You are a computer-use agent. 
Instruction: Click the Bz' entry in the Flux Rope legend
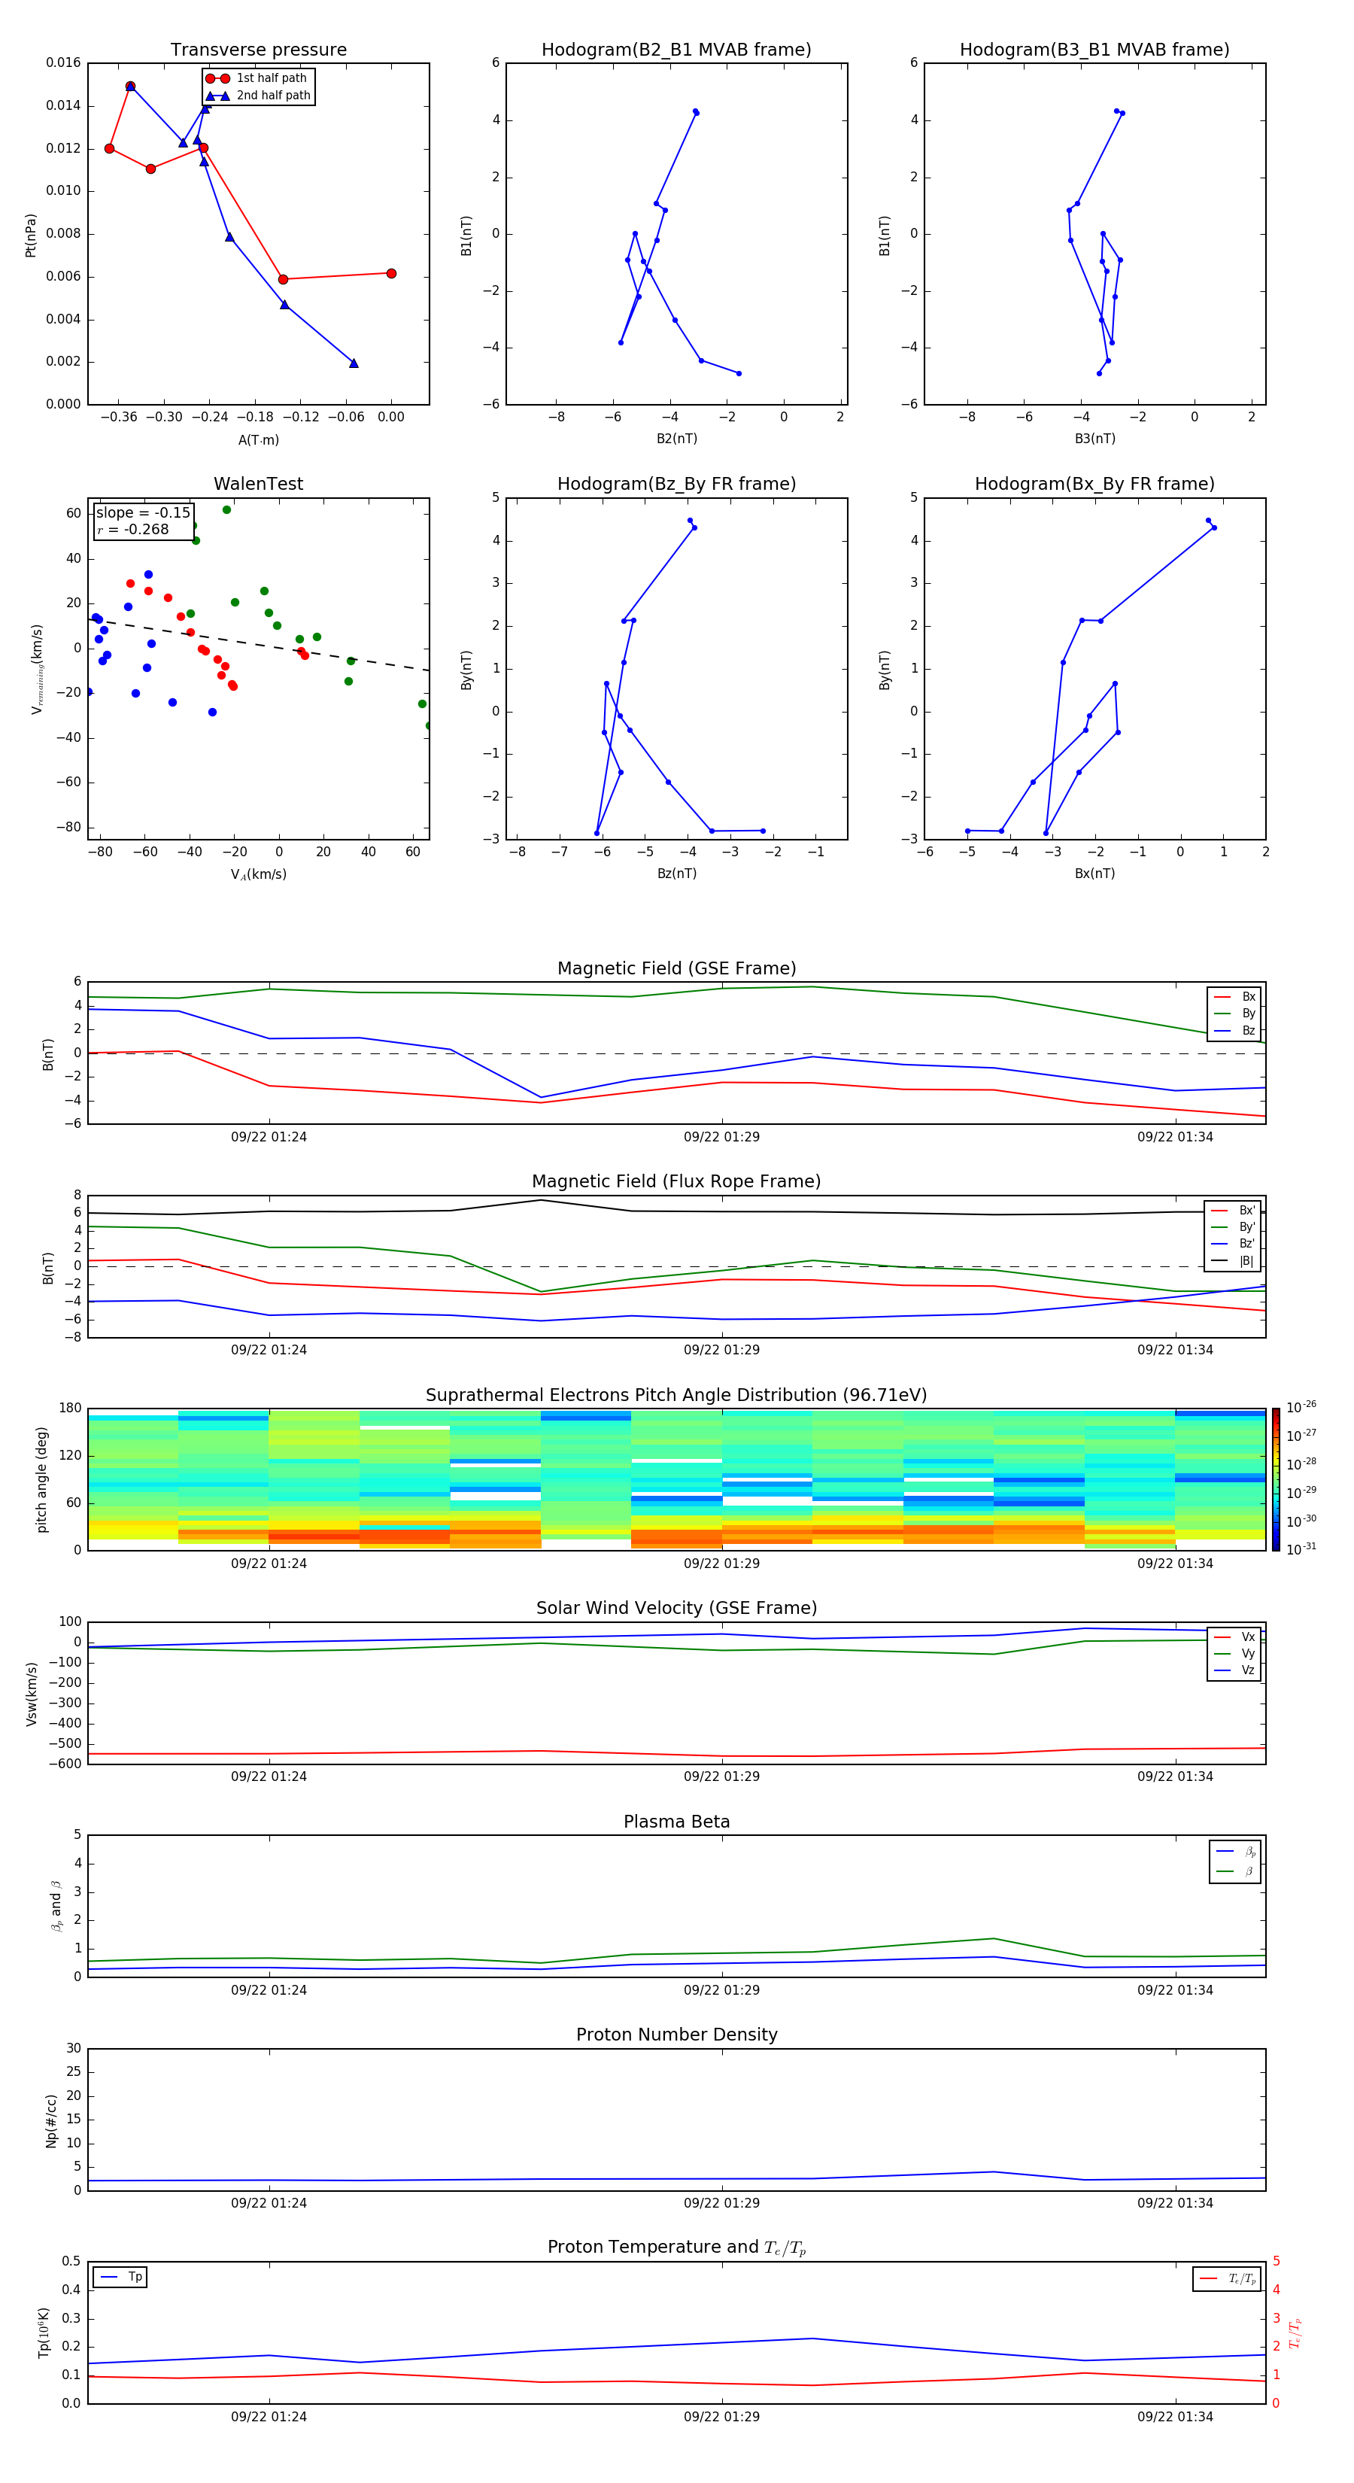1234,1244
